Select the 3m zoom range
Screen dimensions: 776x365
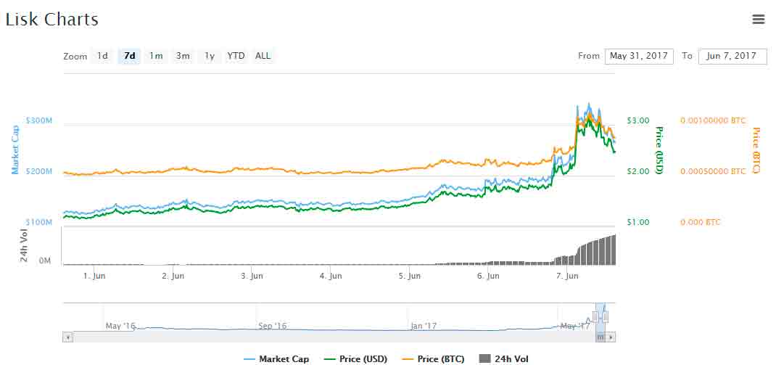183,56
